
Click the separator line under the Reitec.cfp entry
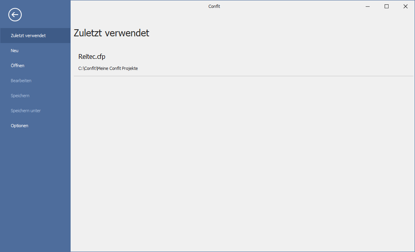pyautogui.click(x=243, y=76)
